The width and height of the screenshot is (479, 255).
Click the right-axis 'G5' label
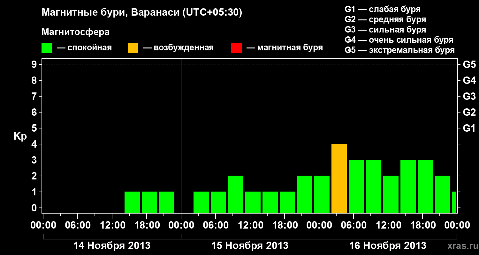(469, 64)
